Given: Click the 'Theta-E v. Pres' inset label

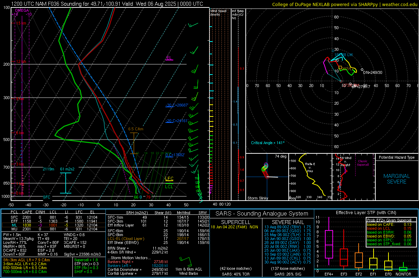Looking at the screenshot, I should 310,167.
